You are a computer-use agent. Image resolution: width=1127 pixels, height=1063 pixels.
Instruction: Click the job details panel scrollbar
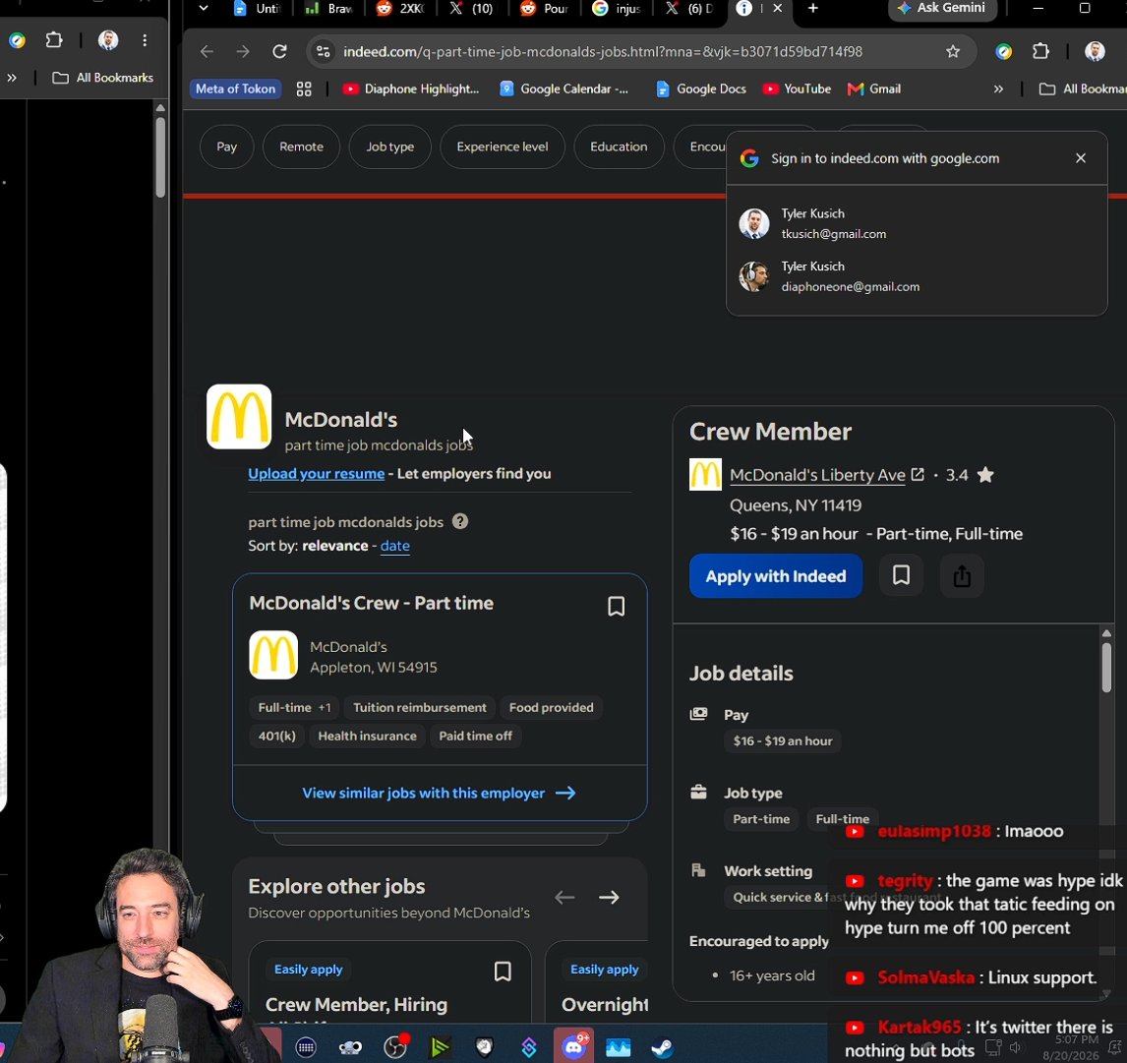1106,668
